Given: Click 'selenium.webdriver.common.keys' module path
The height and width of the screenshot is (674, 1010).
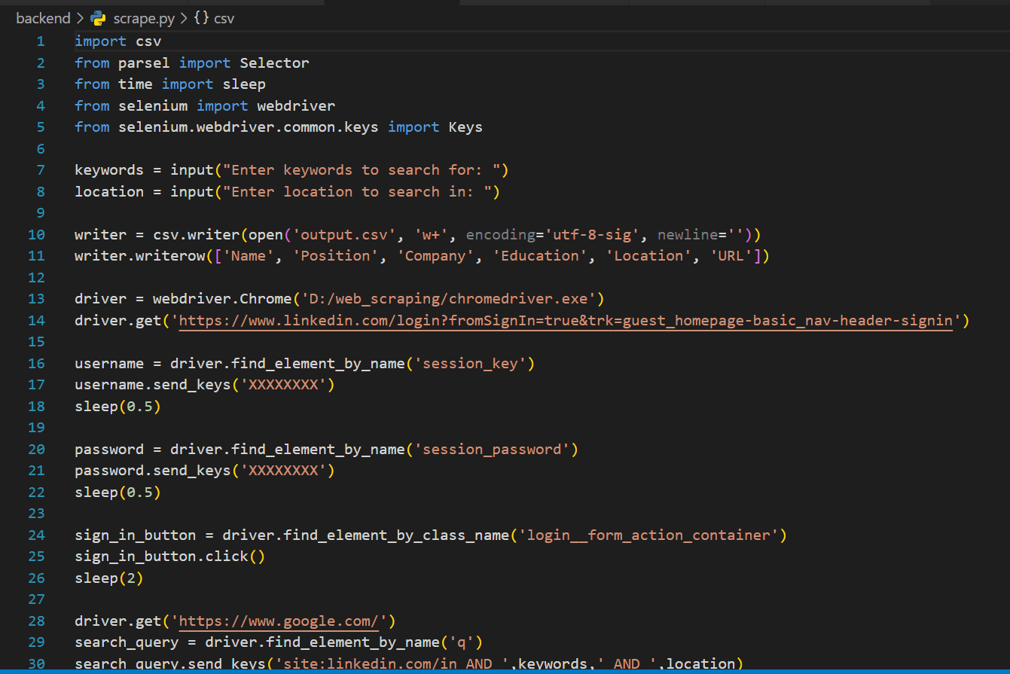Looking at the screenshot, I should [x=249, y=127].
